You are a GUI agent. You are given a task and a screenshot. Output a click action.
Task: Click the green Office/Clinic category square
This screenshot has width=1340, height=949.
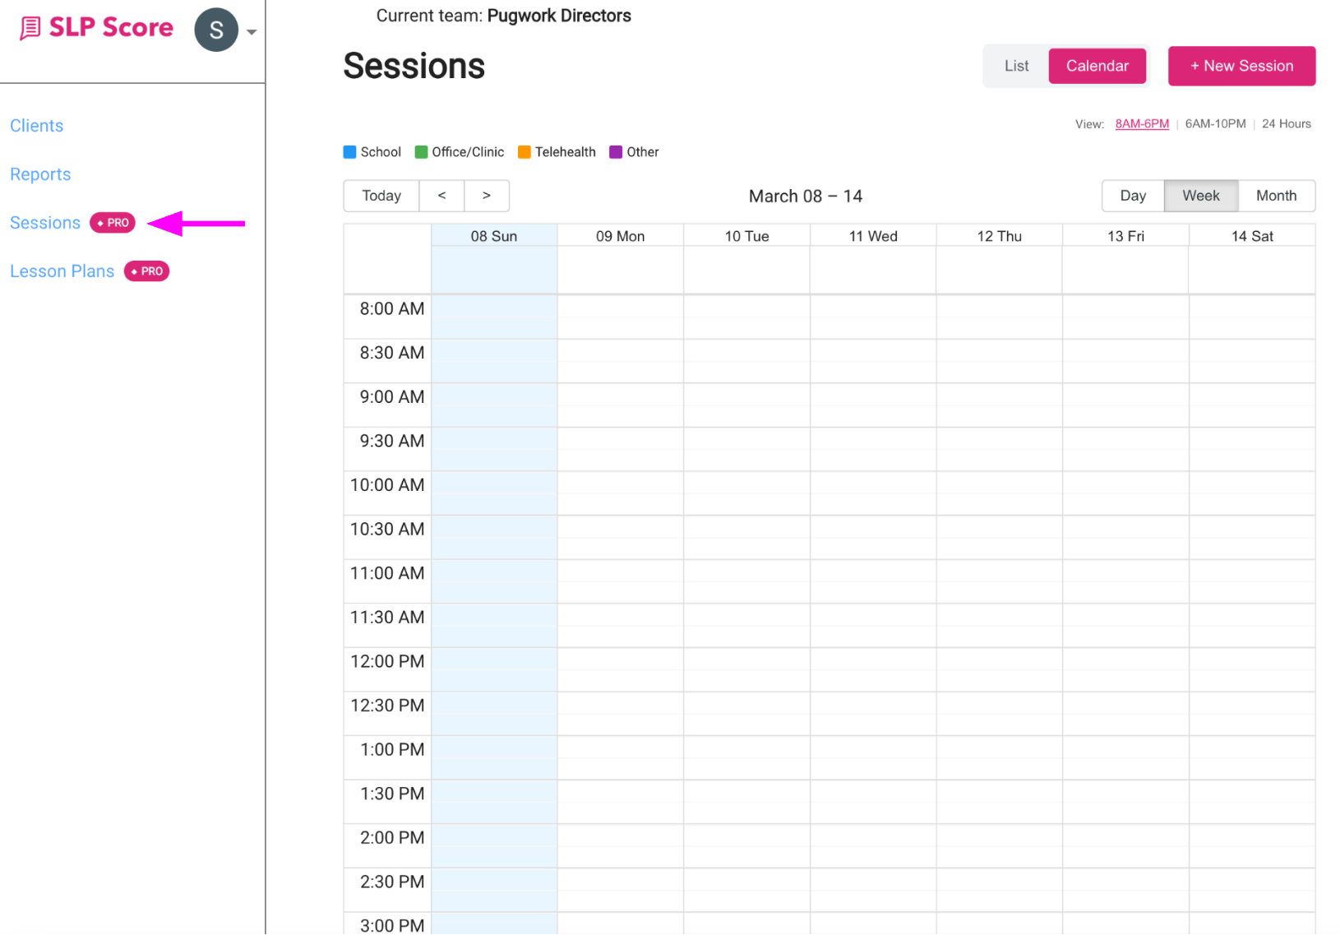click(422, 151)
